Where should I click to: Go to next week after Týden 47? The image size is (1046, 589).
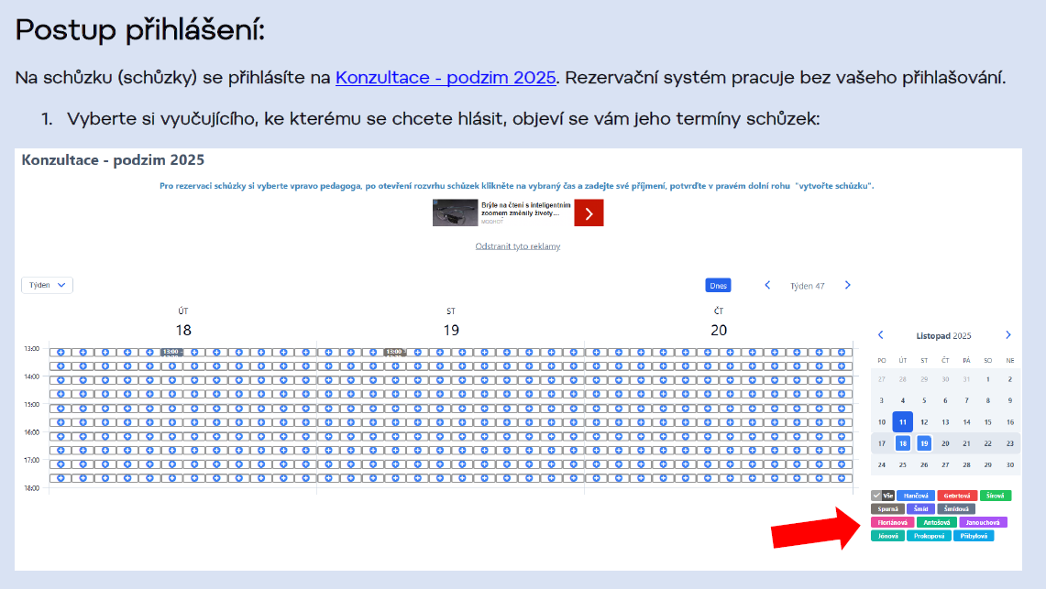[x=847, y=286]
